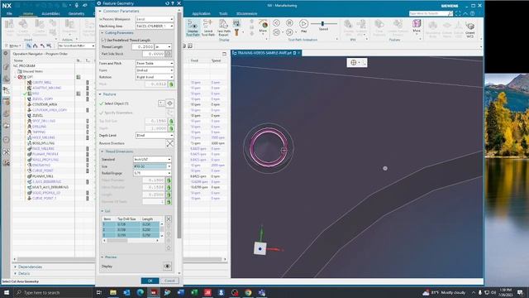The image size is (529, 298).
Task: Toggle the preview Display eye icon
Action: click(167, 267)
